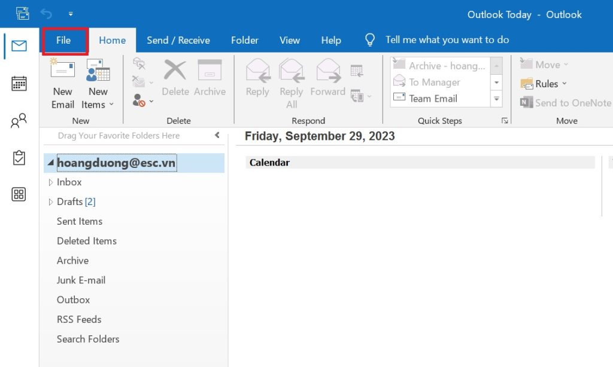Select Archive - hoang... quick step
Screen dimensions: 613x367
(x=440, y=66)
